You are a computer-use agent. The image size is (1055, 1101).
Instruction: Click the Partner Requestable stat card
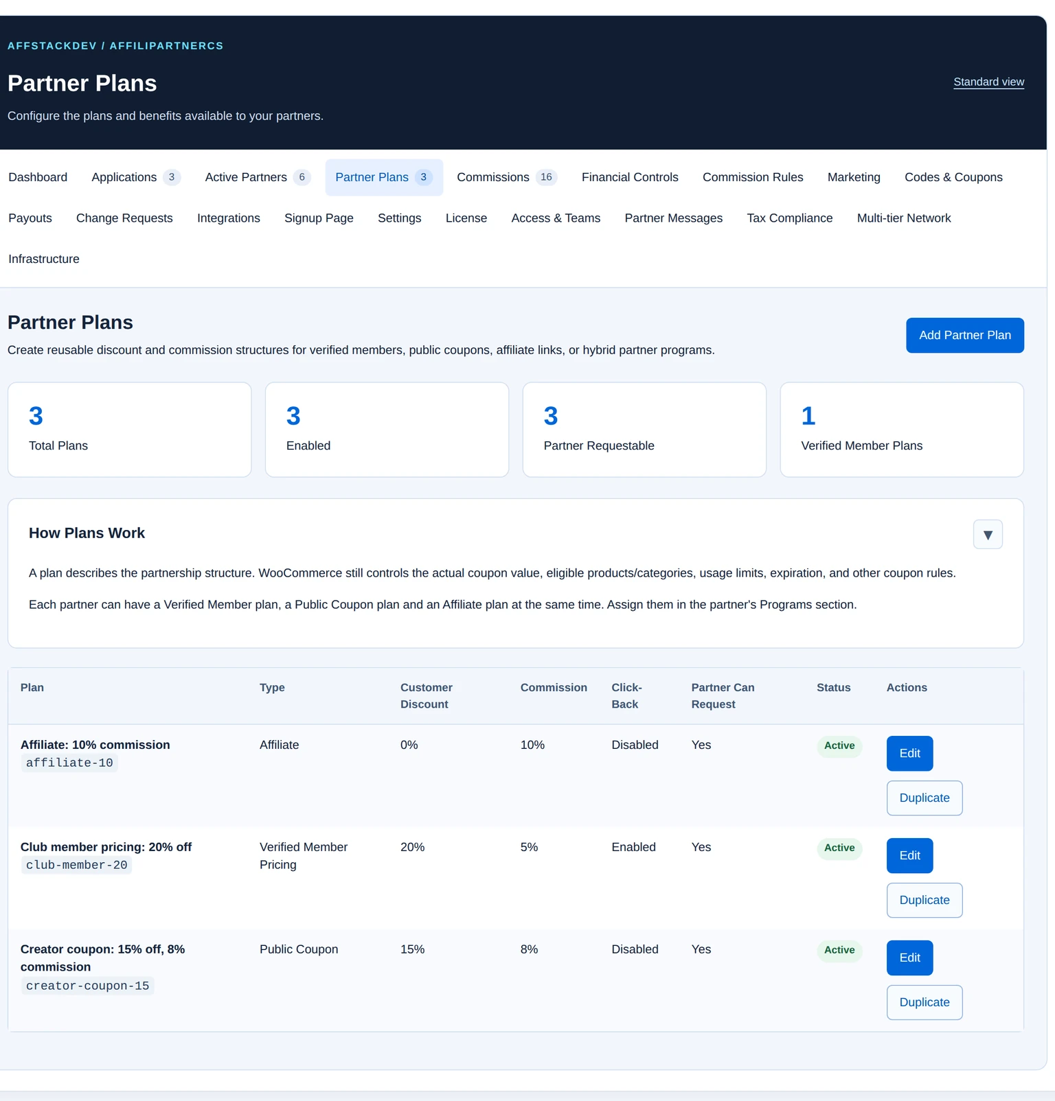point(644,430)
